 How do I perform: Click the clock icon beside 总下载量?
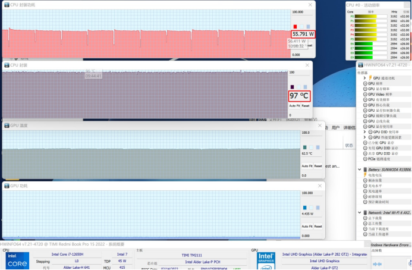pos(365,218)
